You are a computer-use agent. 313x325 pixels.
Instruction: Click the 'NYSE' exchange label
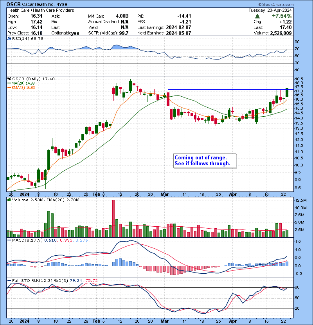61,5
